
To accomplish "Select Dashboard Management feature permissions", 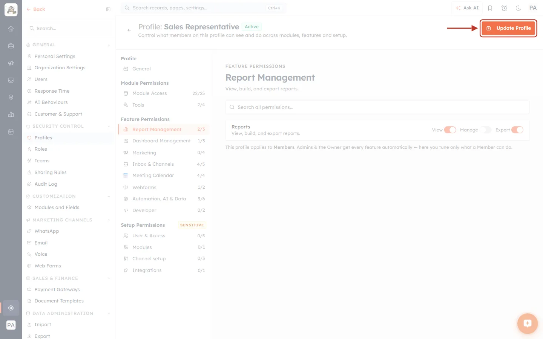I will [x=164, y=141].
